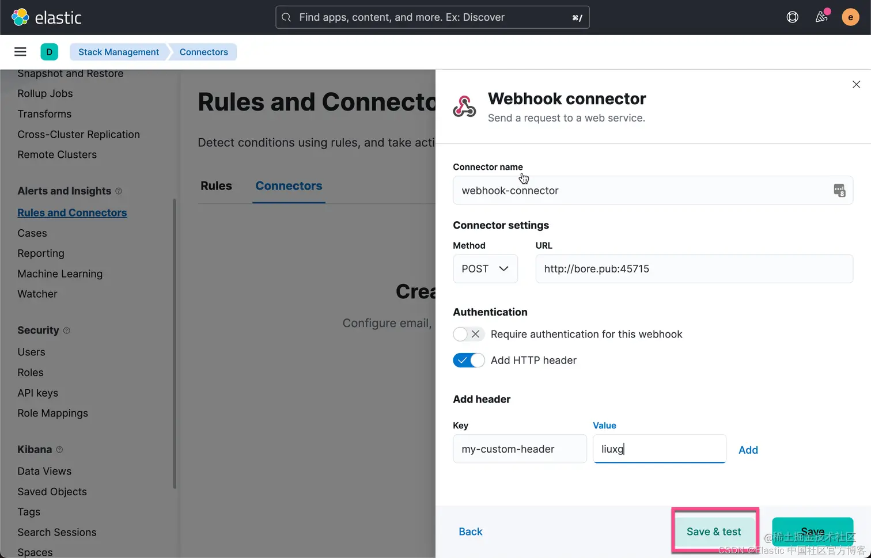The height and width of the screenshot is (558, 871).
Task: Click the header Key field
Action: click(x=520, y=449)
